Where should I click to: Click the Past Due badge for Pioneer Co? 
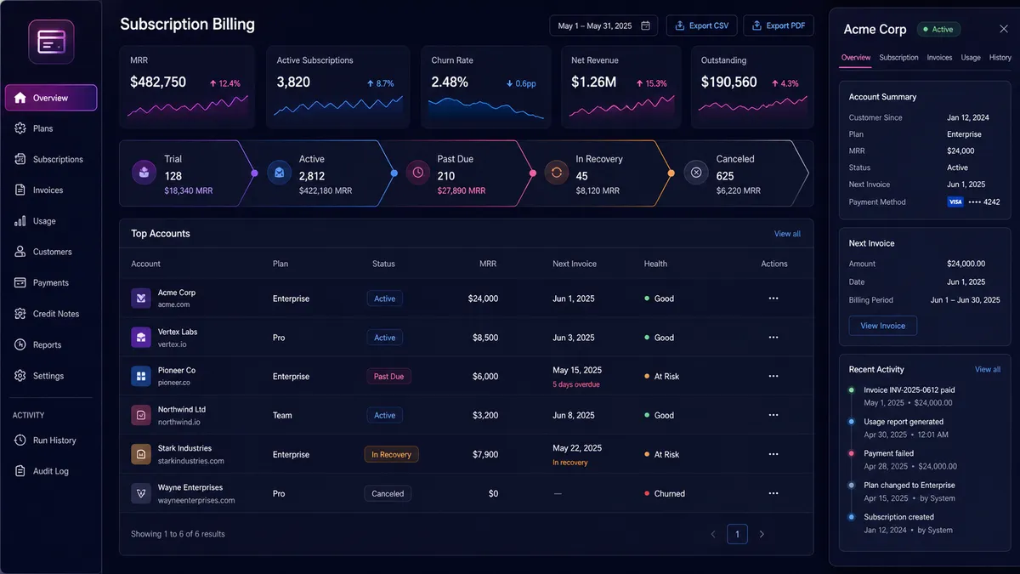389,377
